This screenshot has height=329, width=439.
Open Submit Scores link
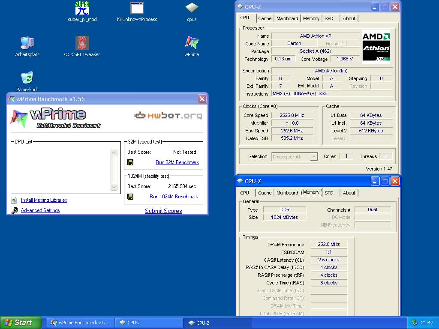[x=163, y=211]
